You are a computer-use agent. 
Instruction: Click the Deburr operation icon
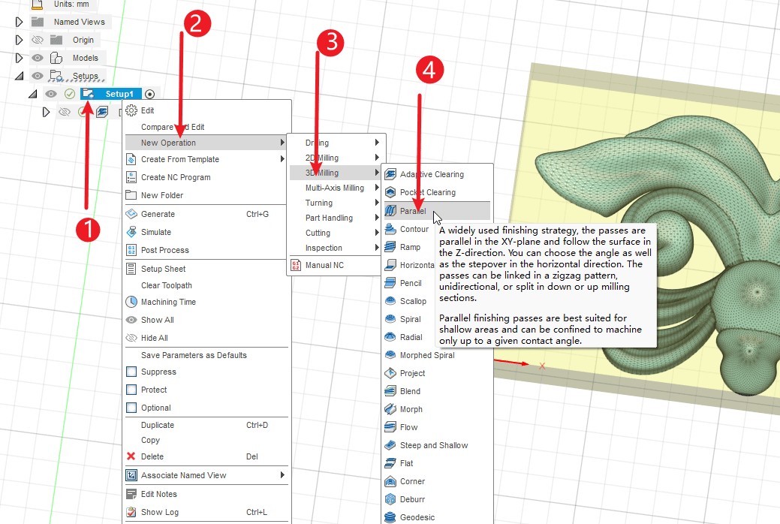390,499
